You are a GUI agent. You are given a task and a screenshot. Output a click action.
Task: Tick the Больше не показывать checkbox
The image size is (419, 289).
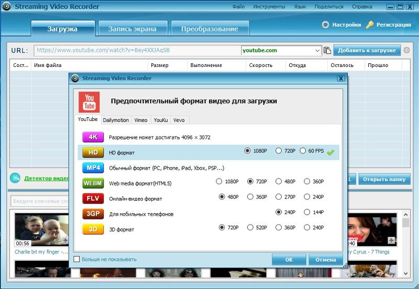point(76,259)
